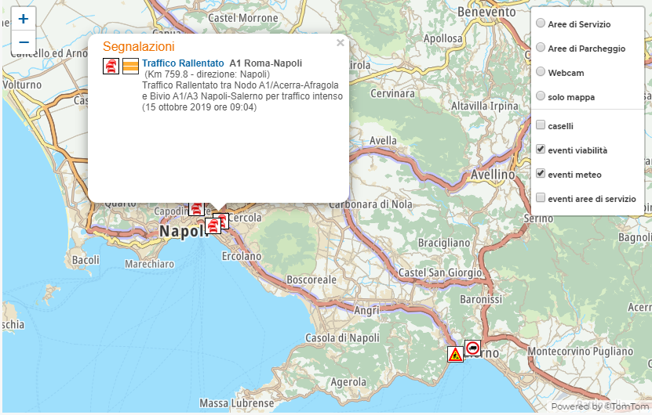
Task: Click the Segnalazioni popup heading
Action: tap(138, 47)
